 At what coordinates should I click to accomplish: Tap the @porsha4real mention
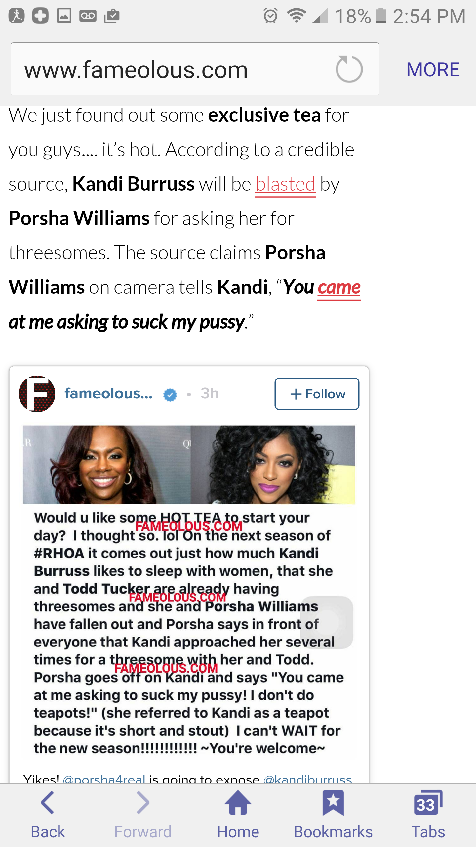click(104, 779)
